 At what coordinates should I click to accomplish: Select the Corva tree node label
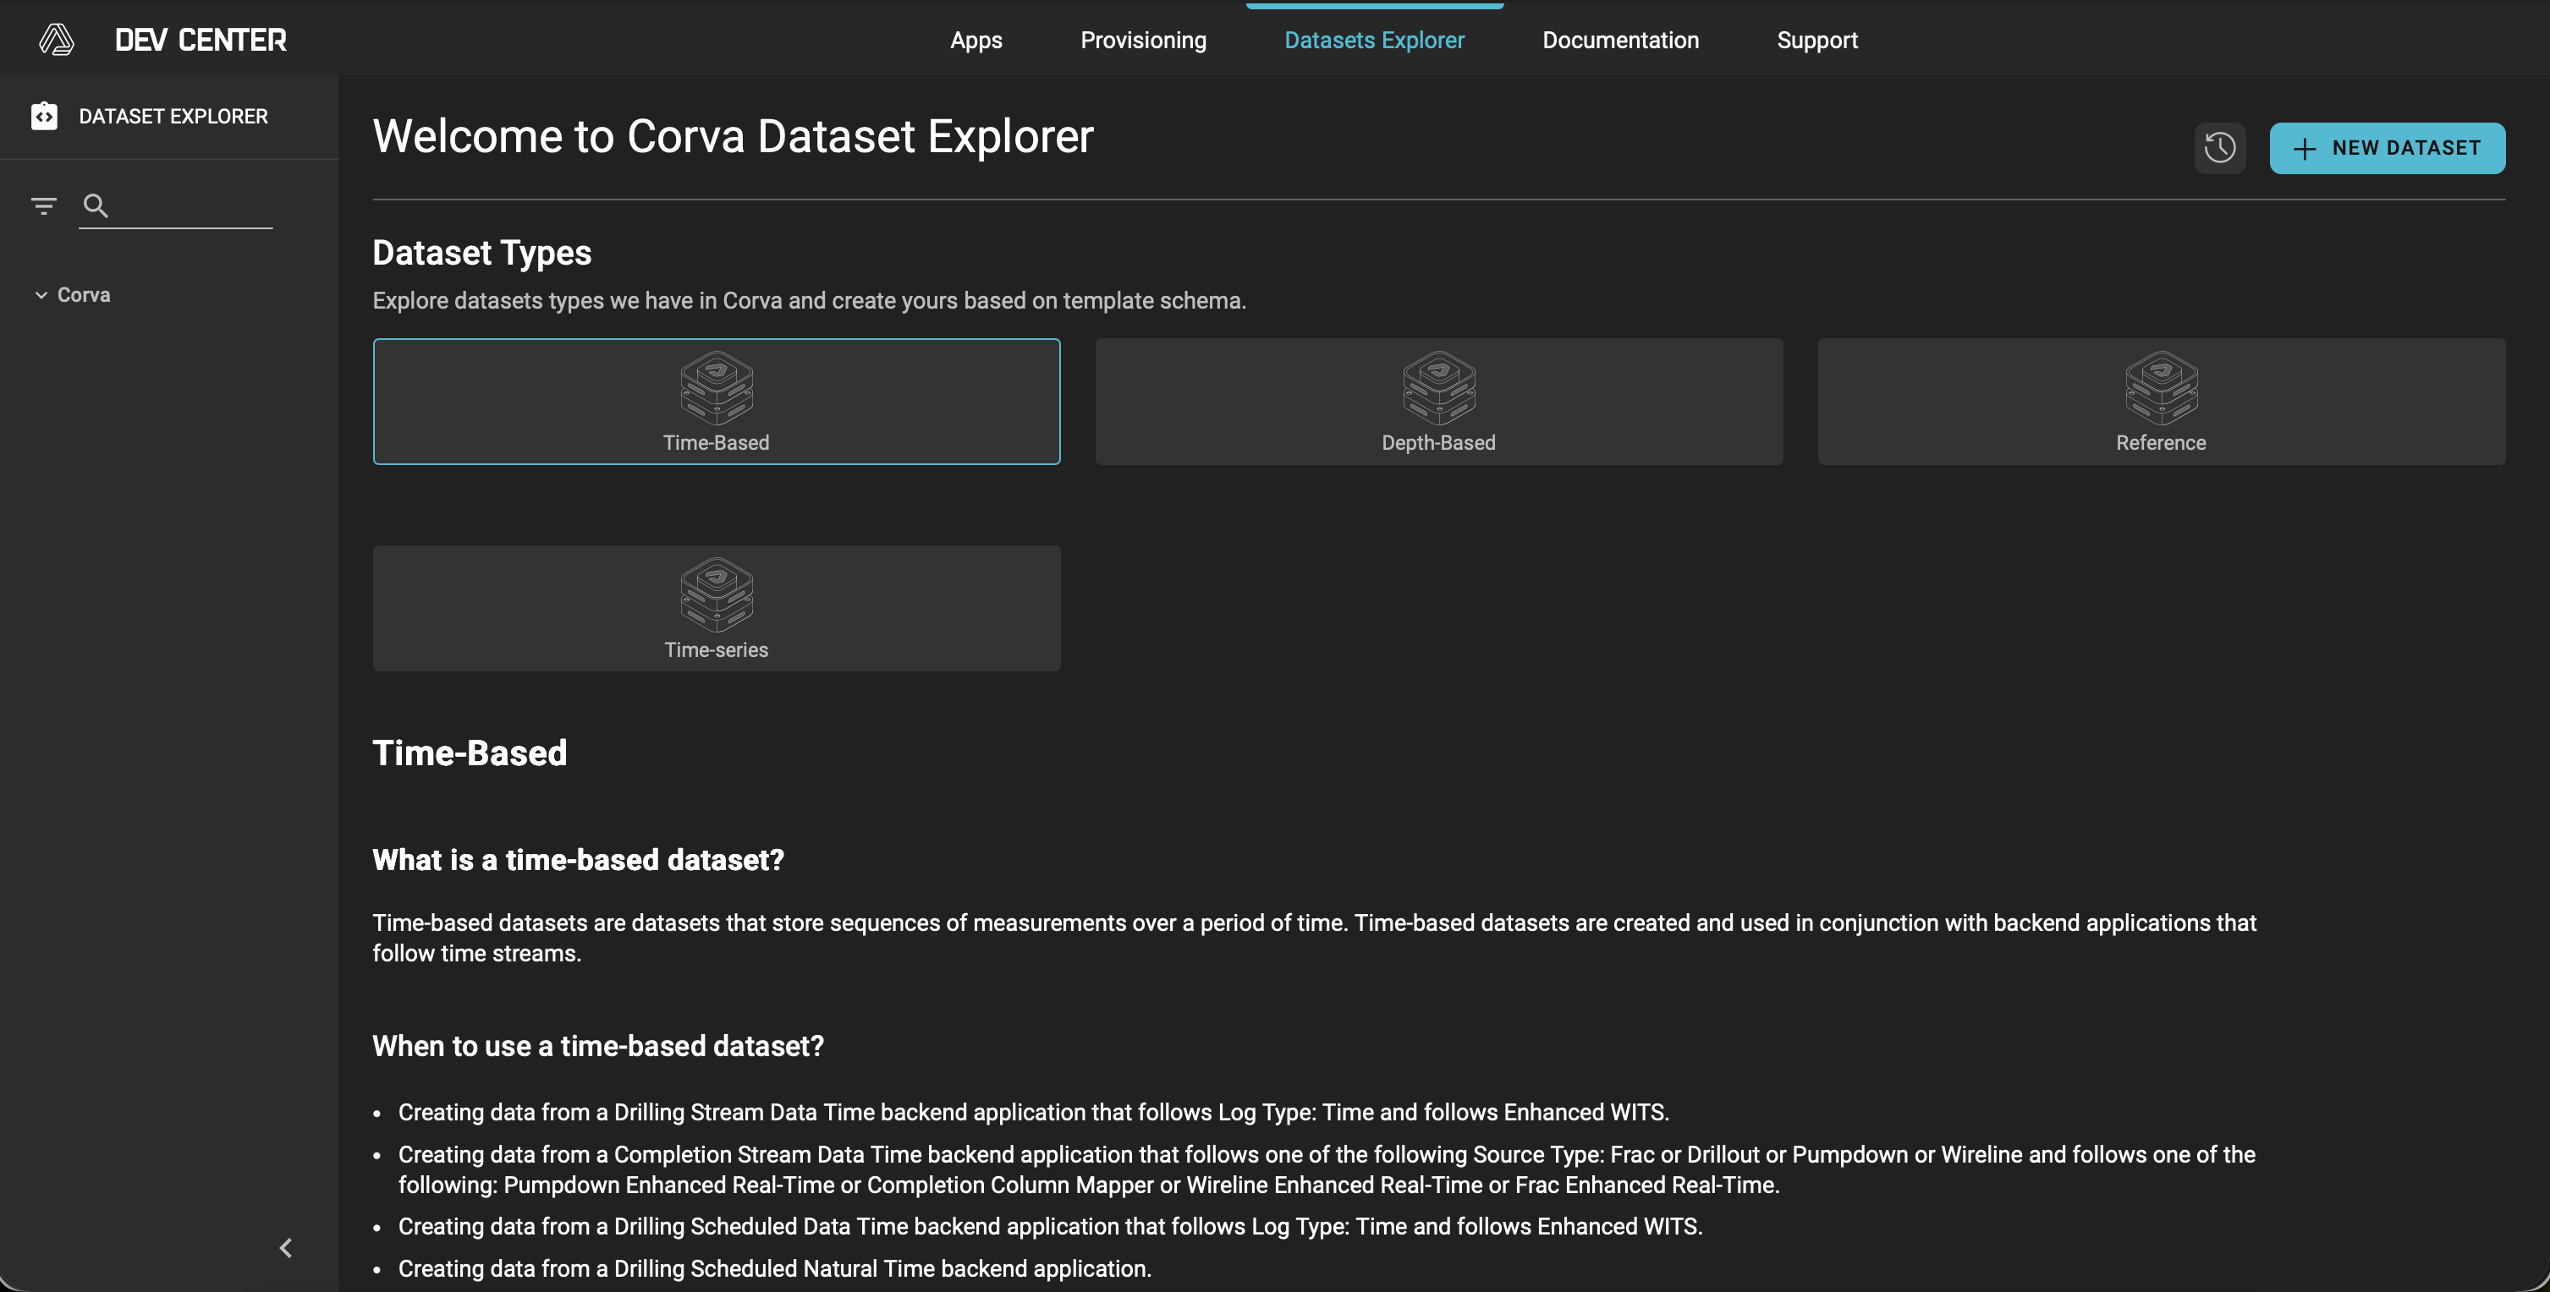pos(84,295)
